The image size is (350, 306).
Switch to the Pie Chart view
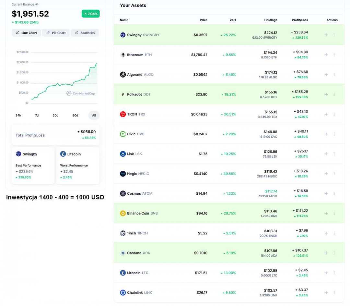tap(56, 33)
